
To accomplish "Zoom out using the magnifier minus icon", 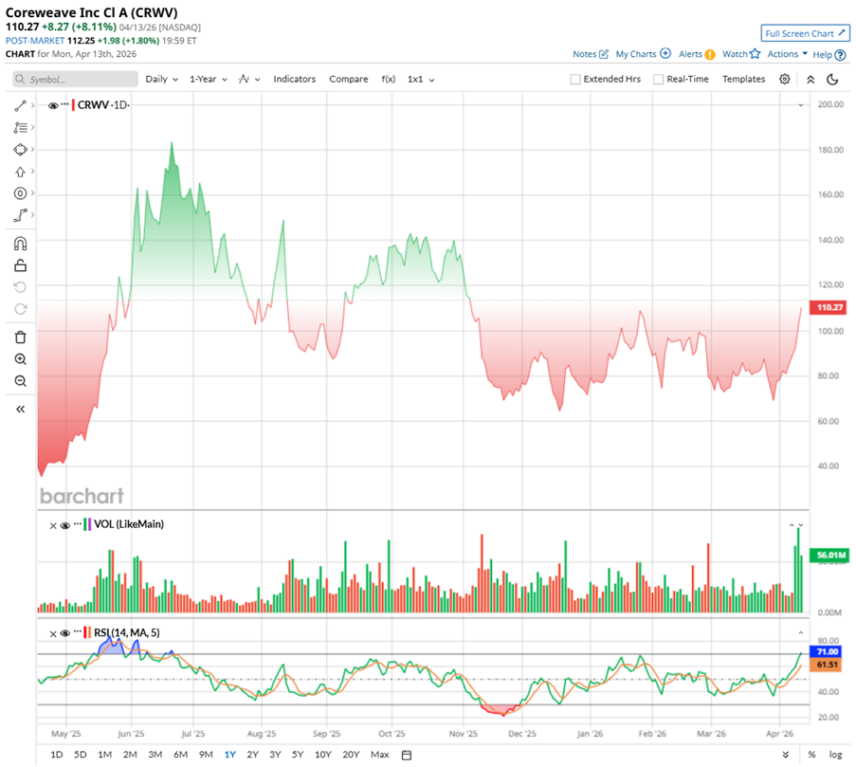I will pyautogui.click(x=20, y=381).
